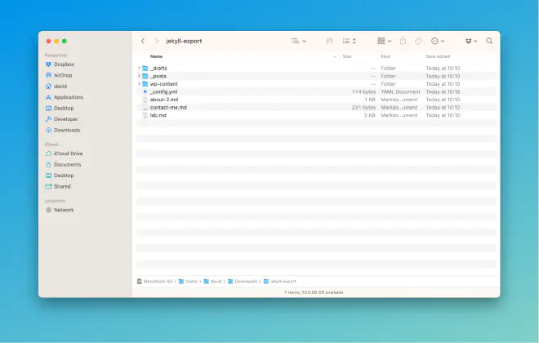The height and width of the screenshot is (343, 539).
Task: Open Downloads in the sidebar
Action: click(63, 130)
